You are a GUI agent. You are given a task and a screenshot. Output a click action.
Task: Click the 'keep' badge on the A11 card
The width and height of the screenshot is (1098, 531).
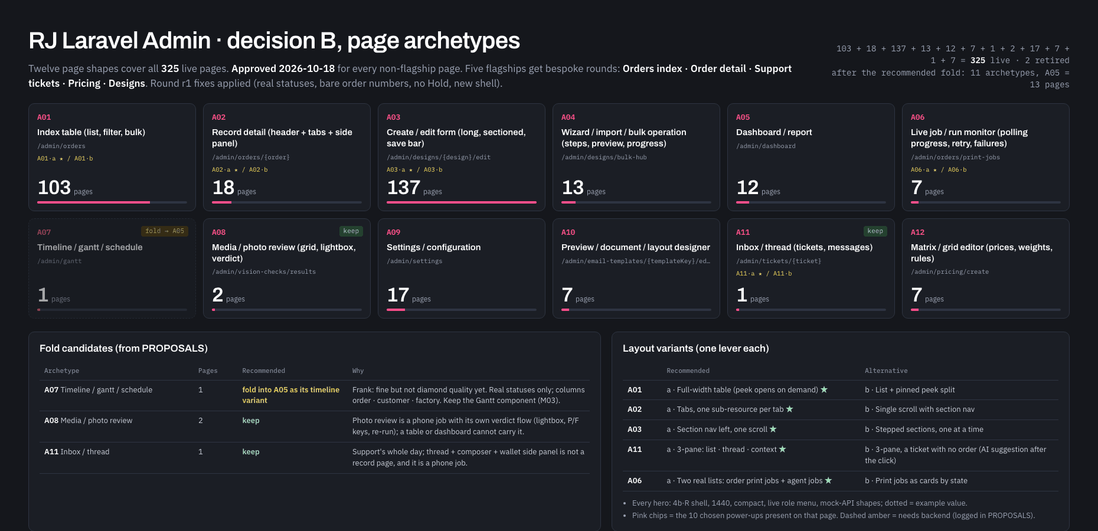[875, 231]
